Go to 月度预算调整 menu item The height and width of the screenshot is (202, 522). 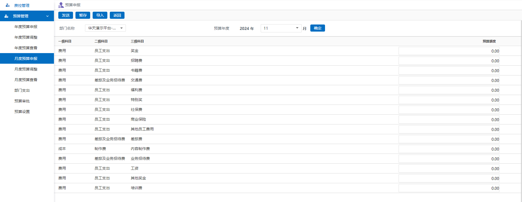tap(26, 69)
